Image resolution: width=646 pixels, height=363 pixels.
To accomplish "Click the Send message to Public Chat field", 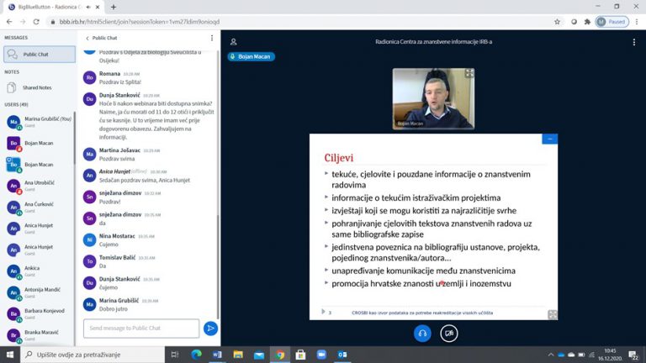I will (140, 328).
